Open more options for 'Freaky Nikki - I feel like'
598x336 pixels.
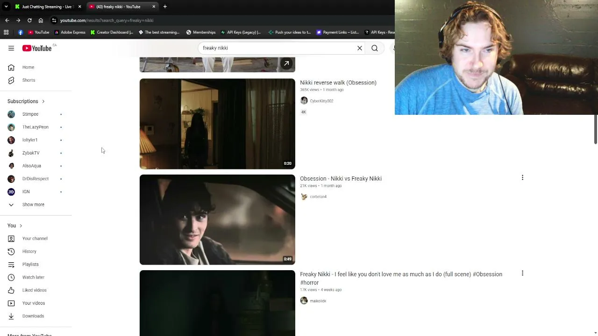[x=522, y=273]
